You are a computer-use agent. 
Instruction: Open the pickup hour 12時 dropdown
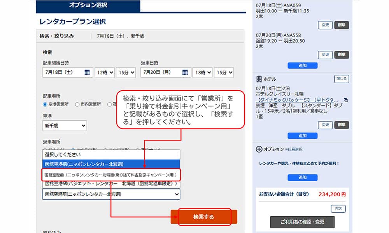click(104, 72)
